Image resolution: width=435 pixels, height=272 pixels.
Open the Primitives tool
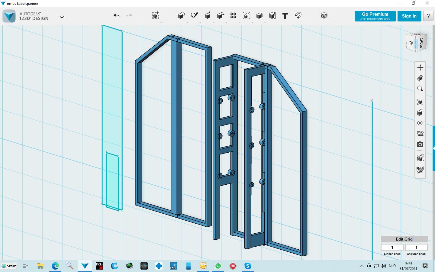point(181,16)
